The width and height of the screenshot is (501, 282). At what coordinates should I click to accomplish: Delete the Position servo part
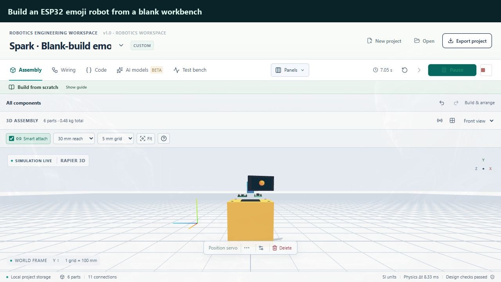(282, 248)
